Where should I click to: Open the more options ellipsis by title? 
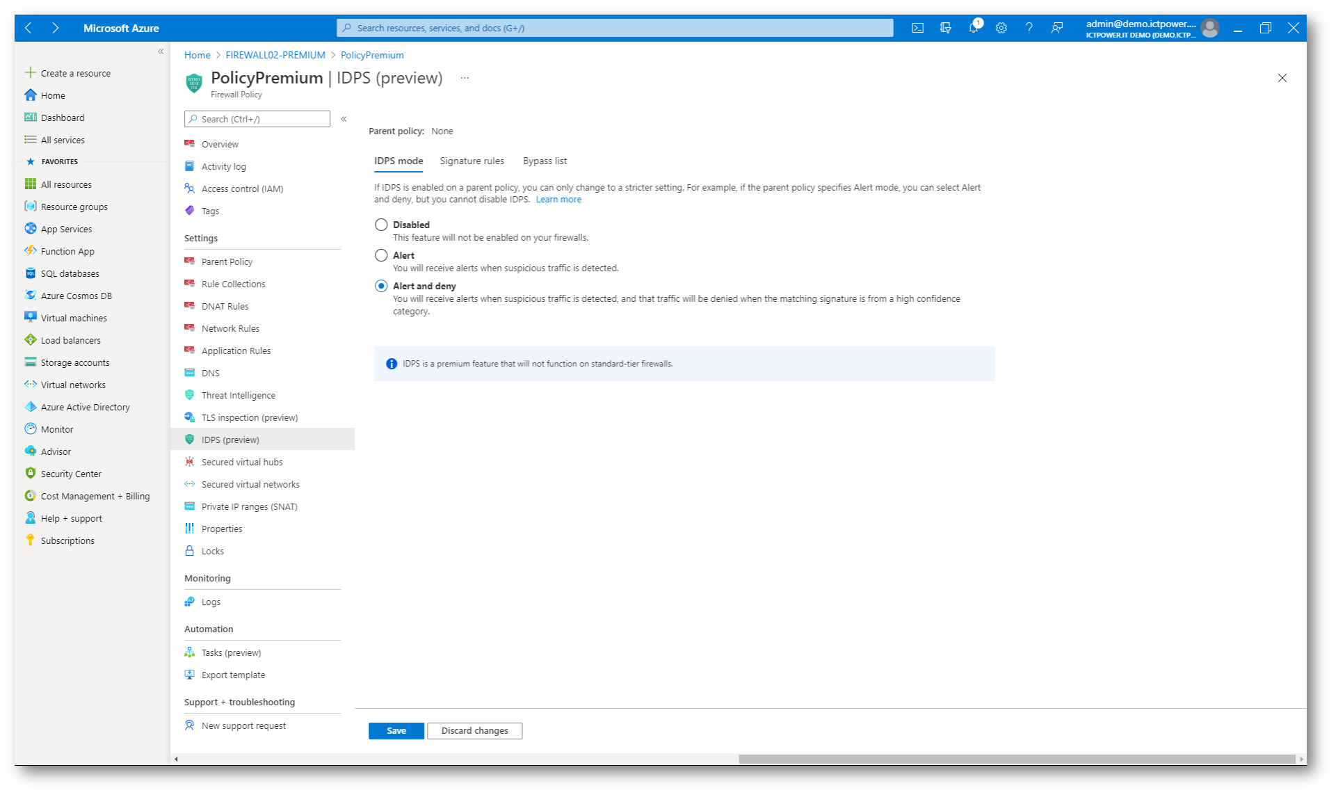pyautogui.click(x=465, y=78)
